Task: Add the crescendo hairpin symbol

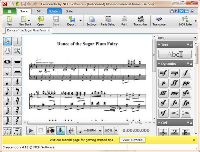Action: coord(175,113)
